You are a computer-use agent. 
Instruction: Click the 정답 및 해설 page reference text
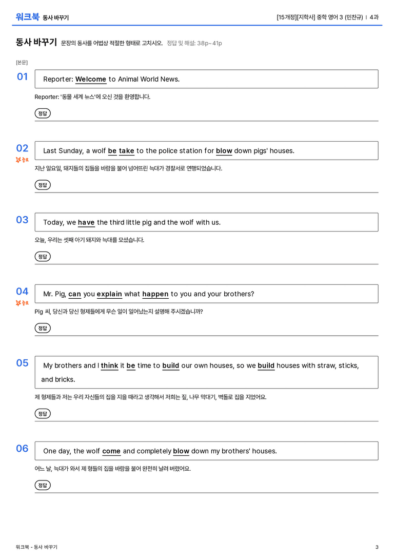[x=194, y=43]
